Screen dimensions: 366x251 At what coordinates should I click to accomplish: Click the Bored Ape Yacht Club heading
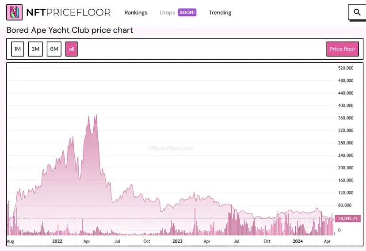pos(70,30)
